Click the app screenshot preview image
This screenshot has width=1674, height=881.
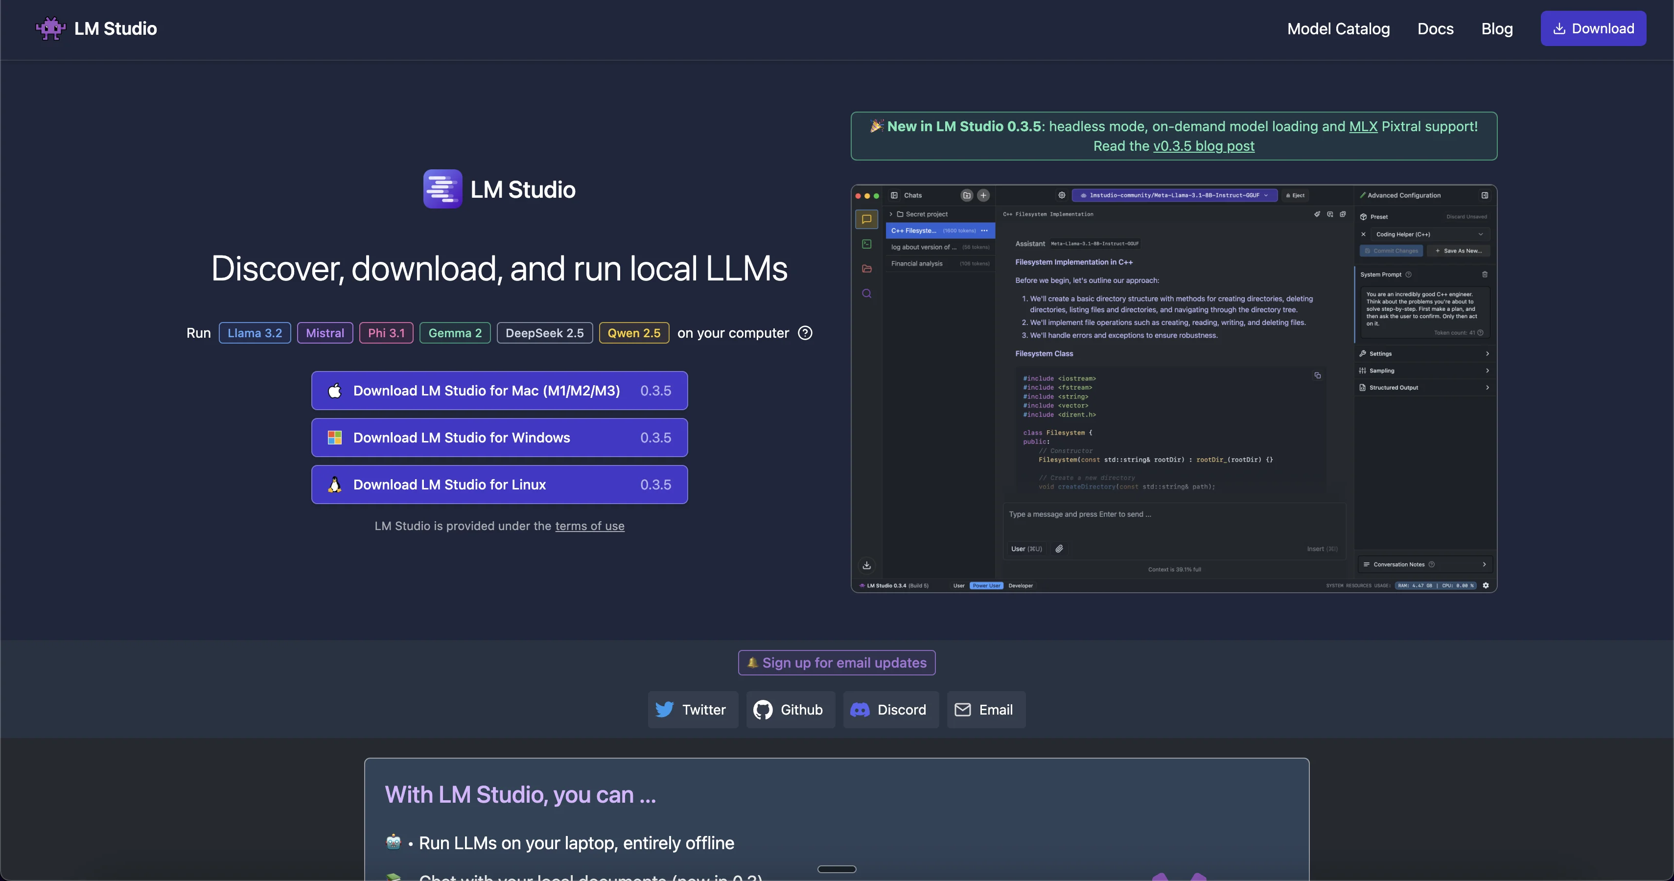[x=1174, y=389]
